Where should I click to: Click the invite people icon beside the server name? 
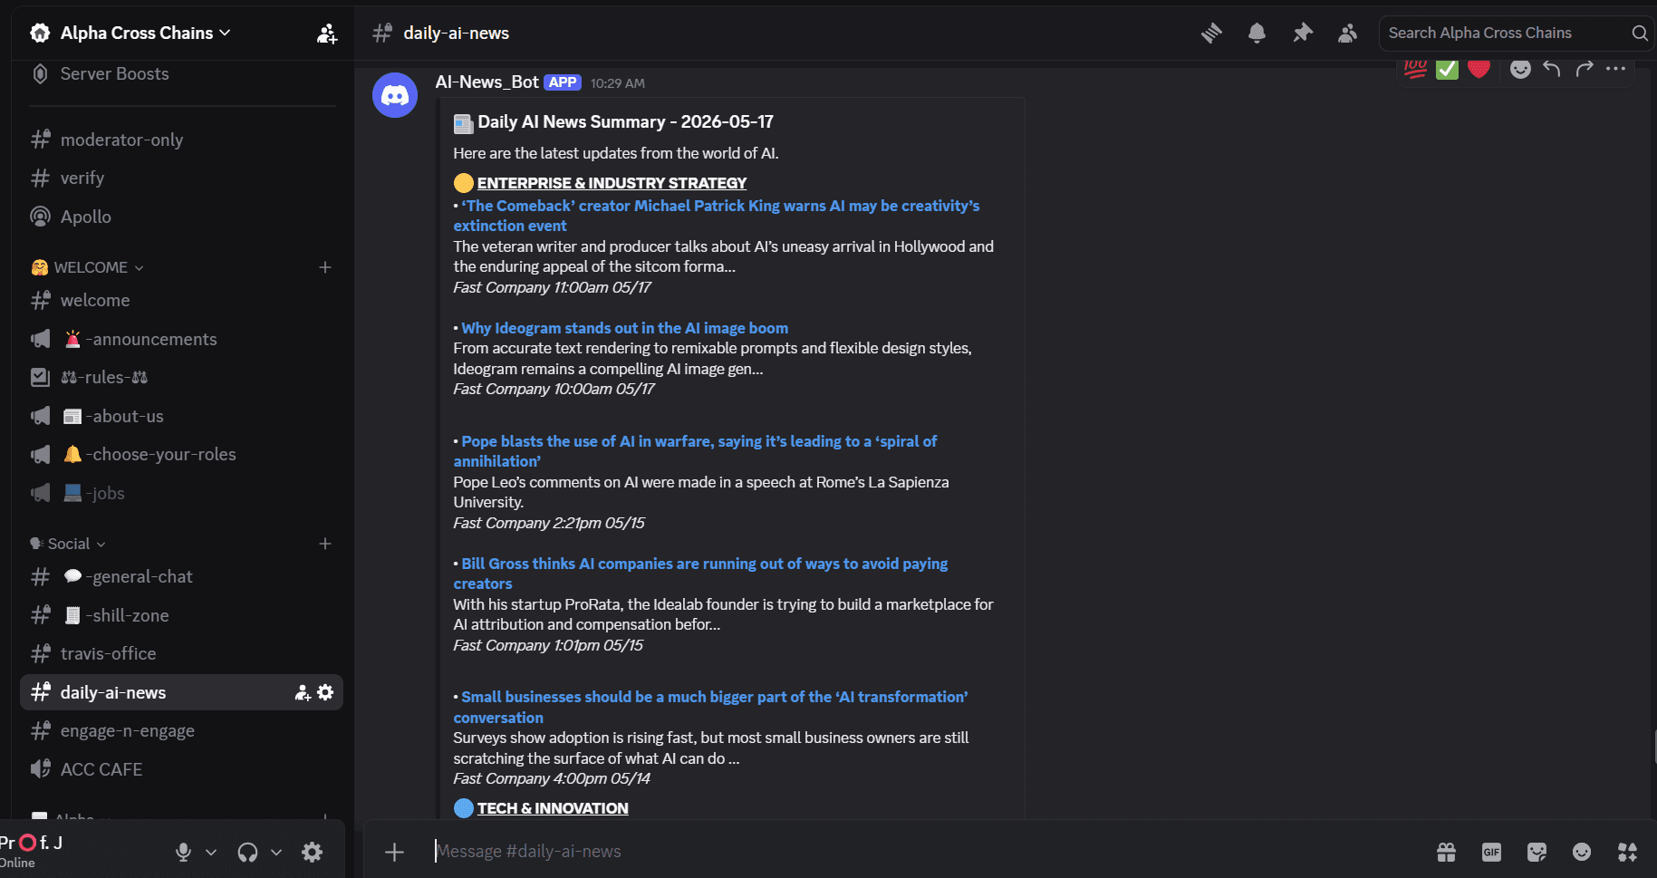tap(327, 34)
